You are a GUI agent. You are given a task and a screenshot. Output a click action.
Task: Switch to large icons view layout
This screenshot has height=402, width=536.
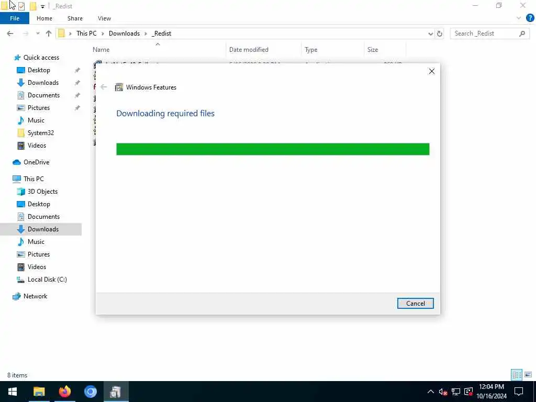point(528,375)
